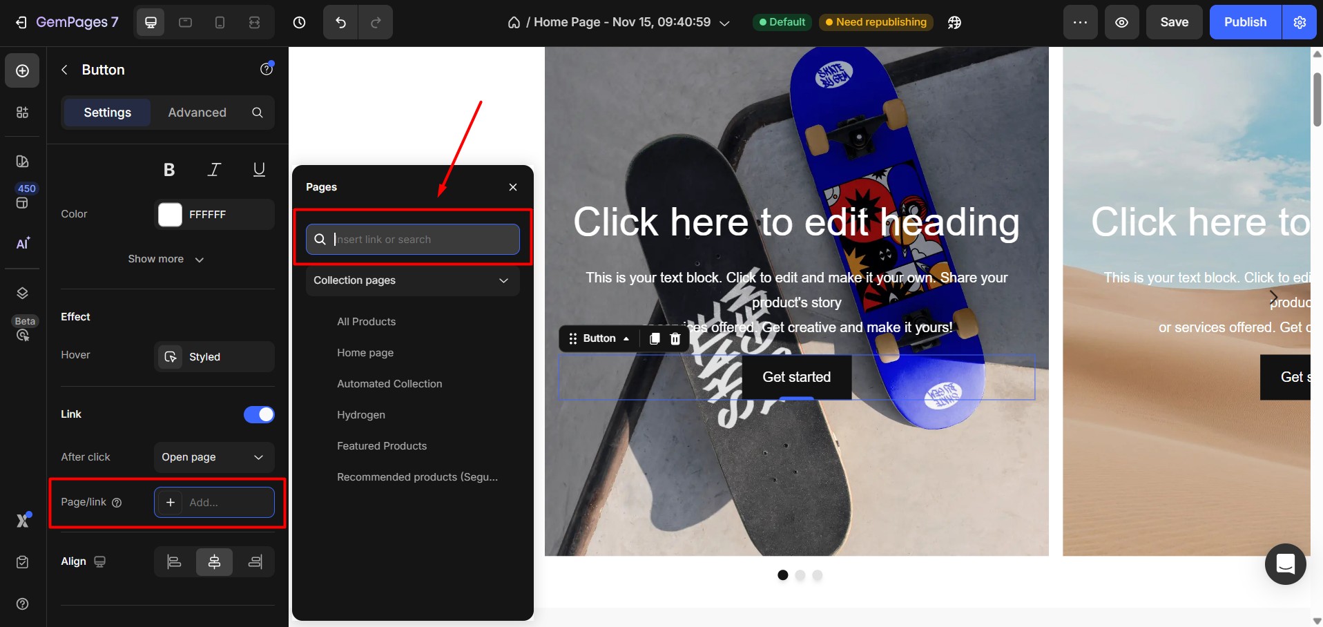The image size is (1323, 627).
Task: Switch to tablet device view
Action: pyautogui.click(x=185, y=22)
